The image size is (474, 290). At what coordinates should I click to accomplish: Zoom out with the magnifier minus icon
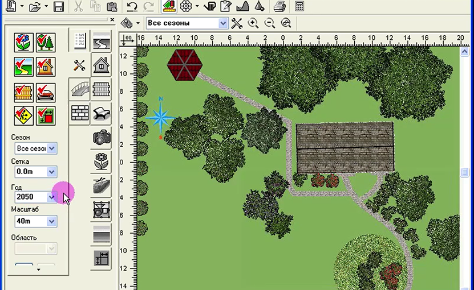click(x=269, y=23)
